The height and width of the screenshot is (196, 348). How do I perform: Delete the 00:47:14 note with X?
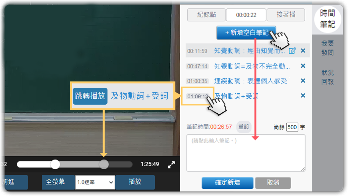pyautogui.click(x=303, y=66)
